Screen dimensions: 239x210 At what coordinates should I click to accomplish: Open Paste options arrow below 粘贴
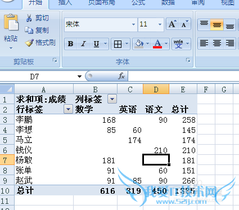(11, 48)
